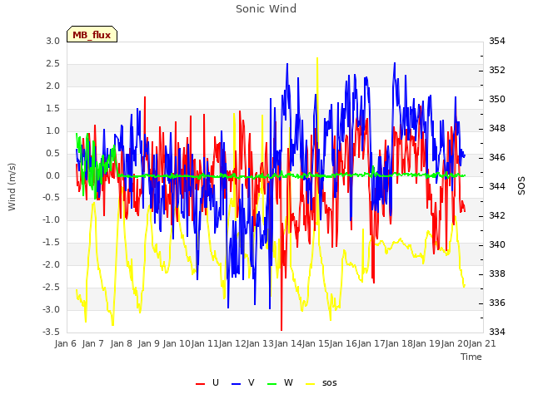Viewport: 533px width, 399px height.
Task: Click the Jan 20 x-axis tick label
Action: (455, 343)
